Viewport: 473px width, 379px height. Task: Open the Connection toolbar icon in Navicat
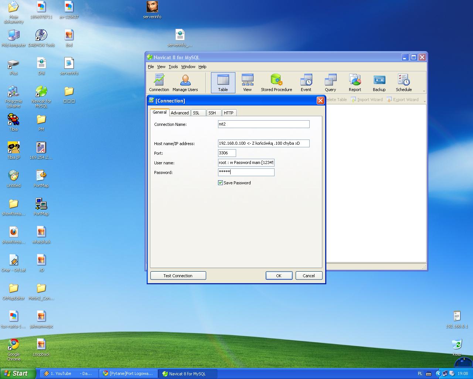159,83
